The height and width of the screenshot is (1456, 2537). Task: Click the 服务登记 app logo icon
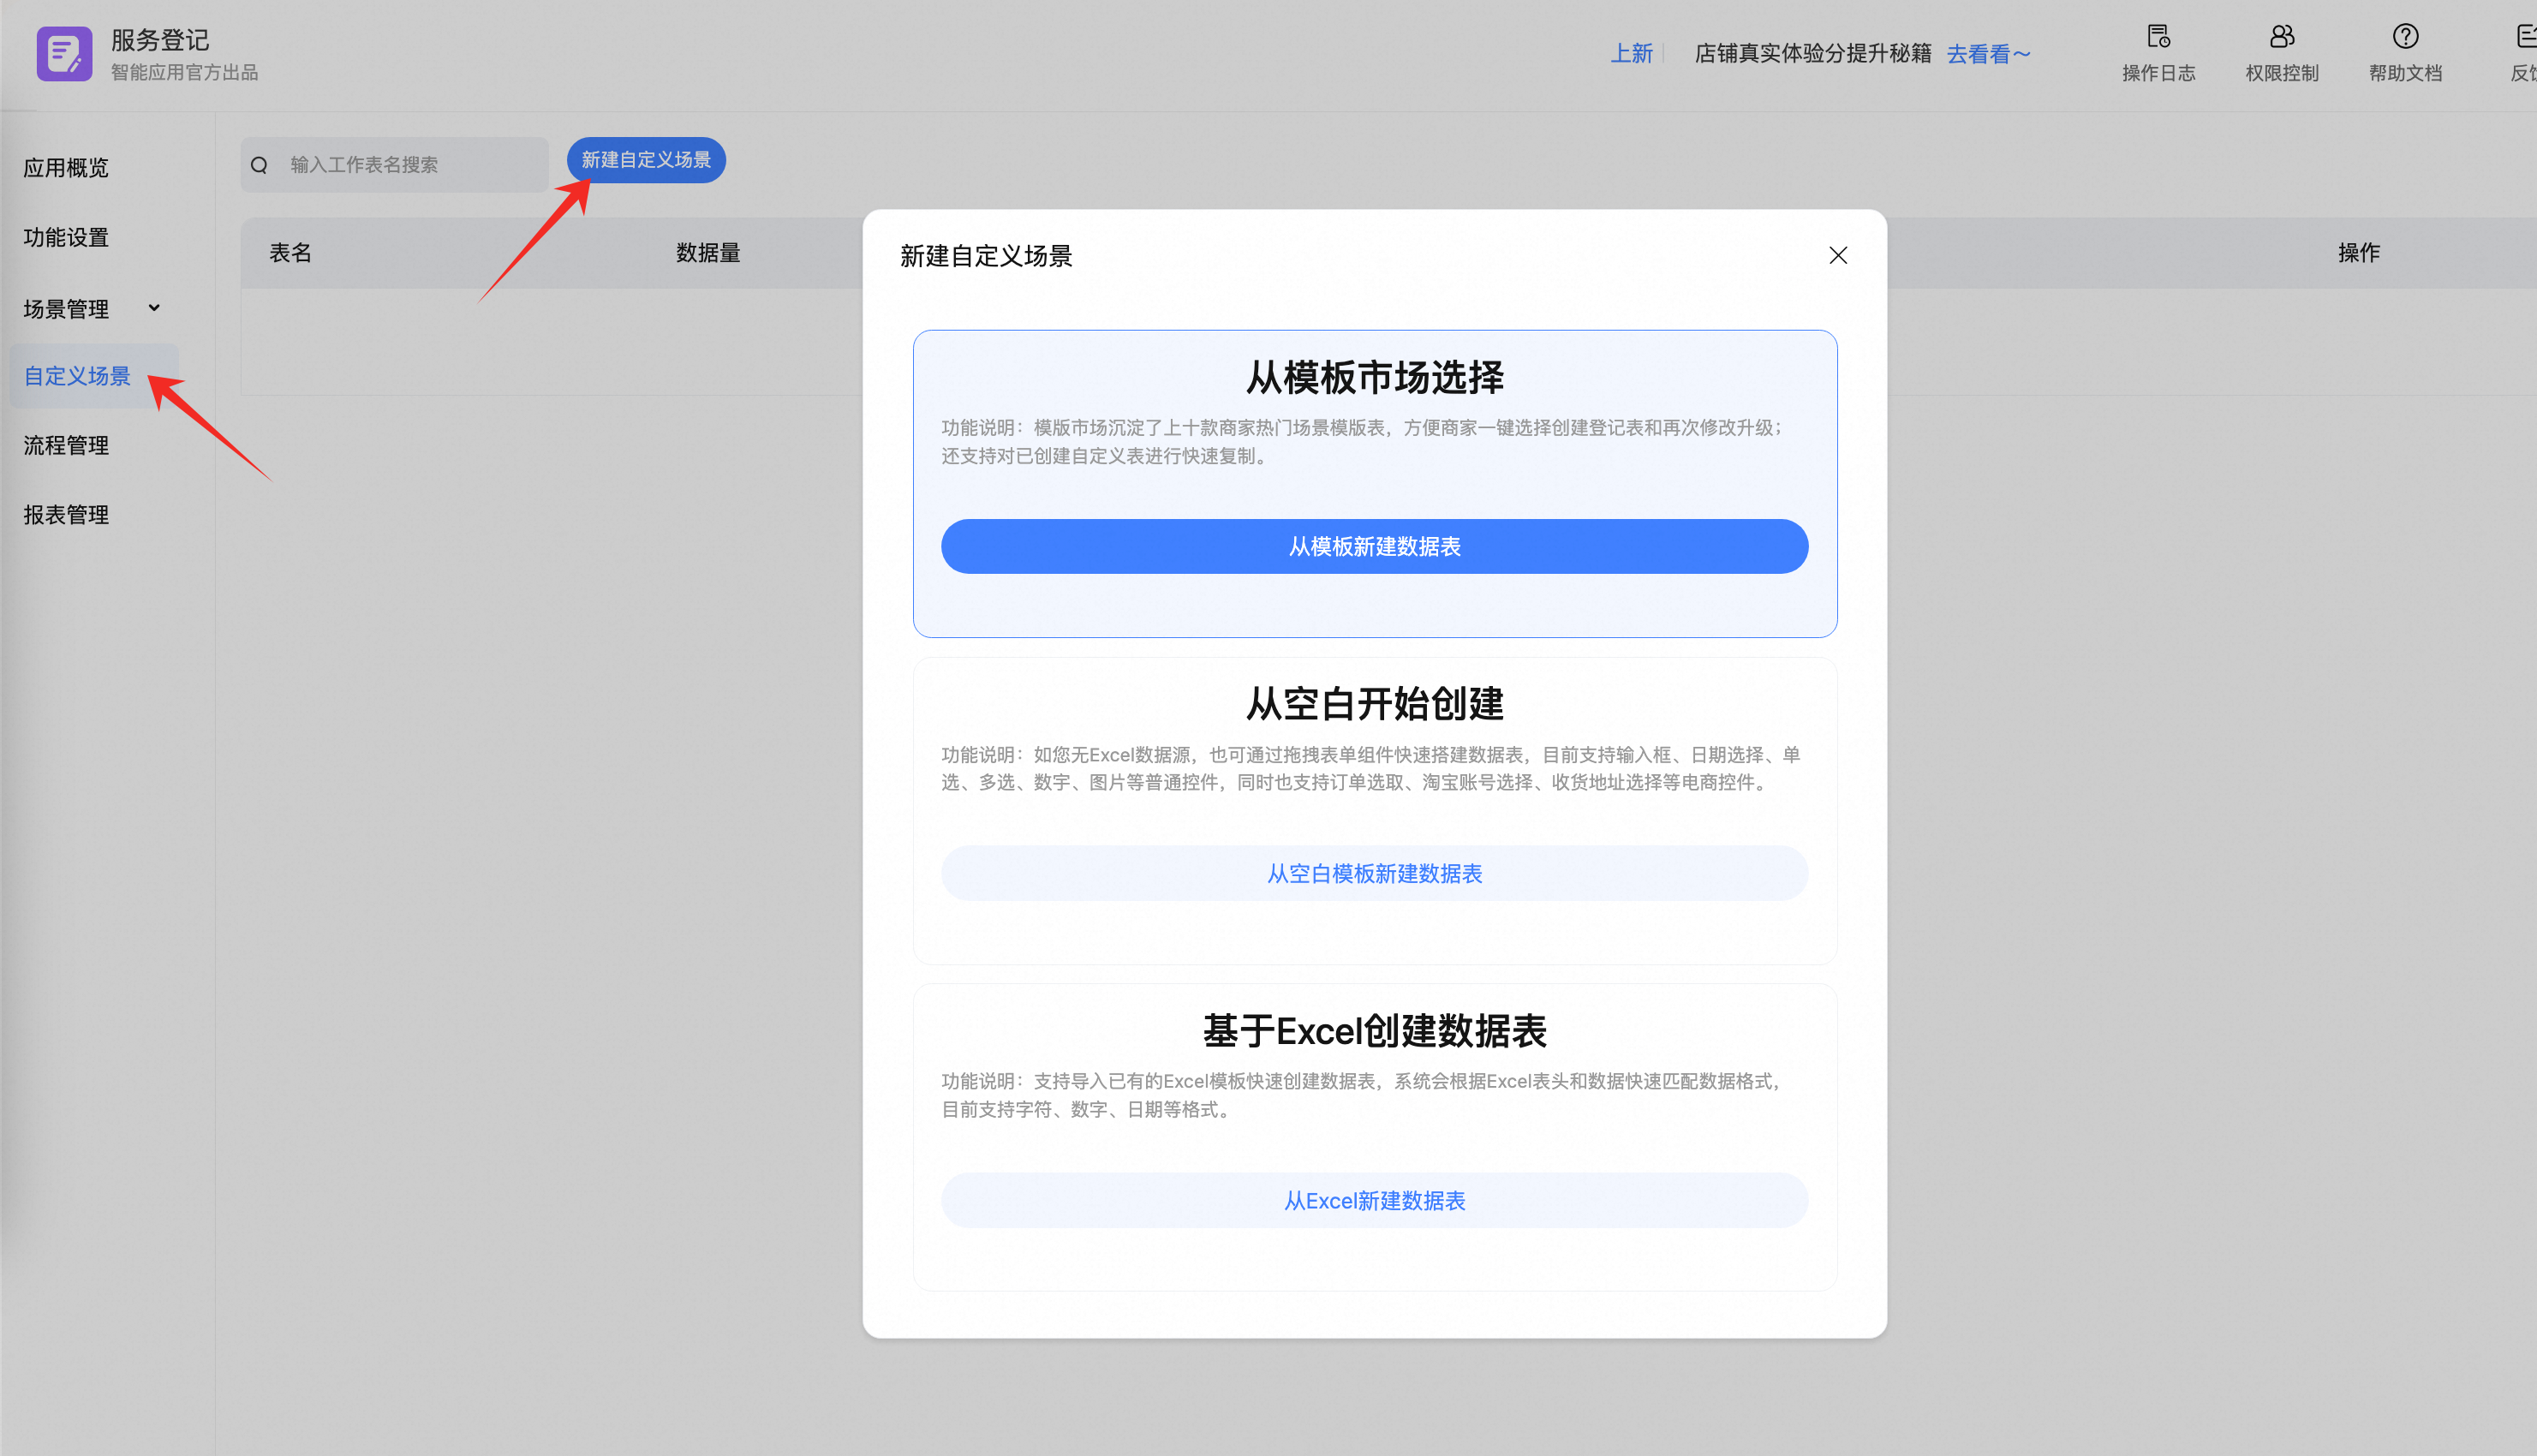point(64,54)
